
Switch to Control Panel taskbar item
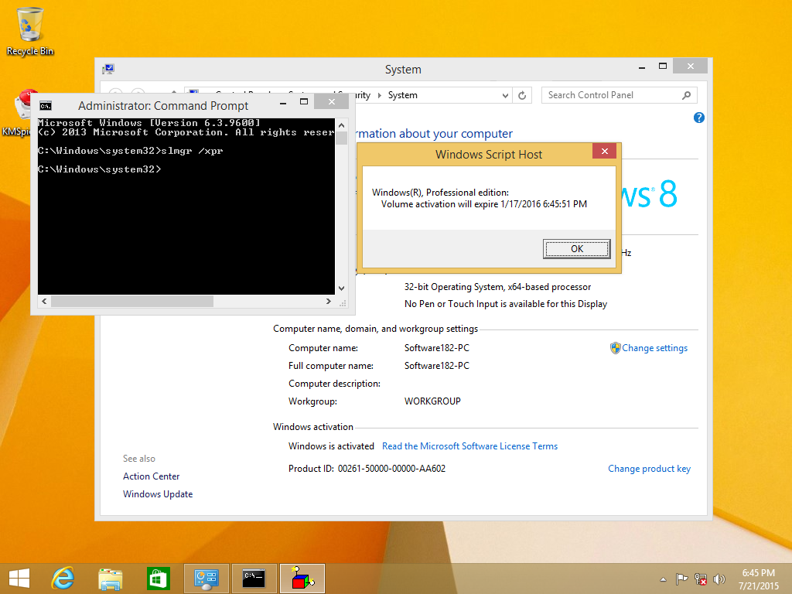point(206,579)
